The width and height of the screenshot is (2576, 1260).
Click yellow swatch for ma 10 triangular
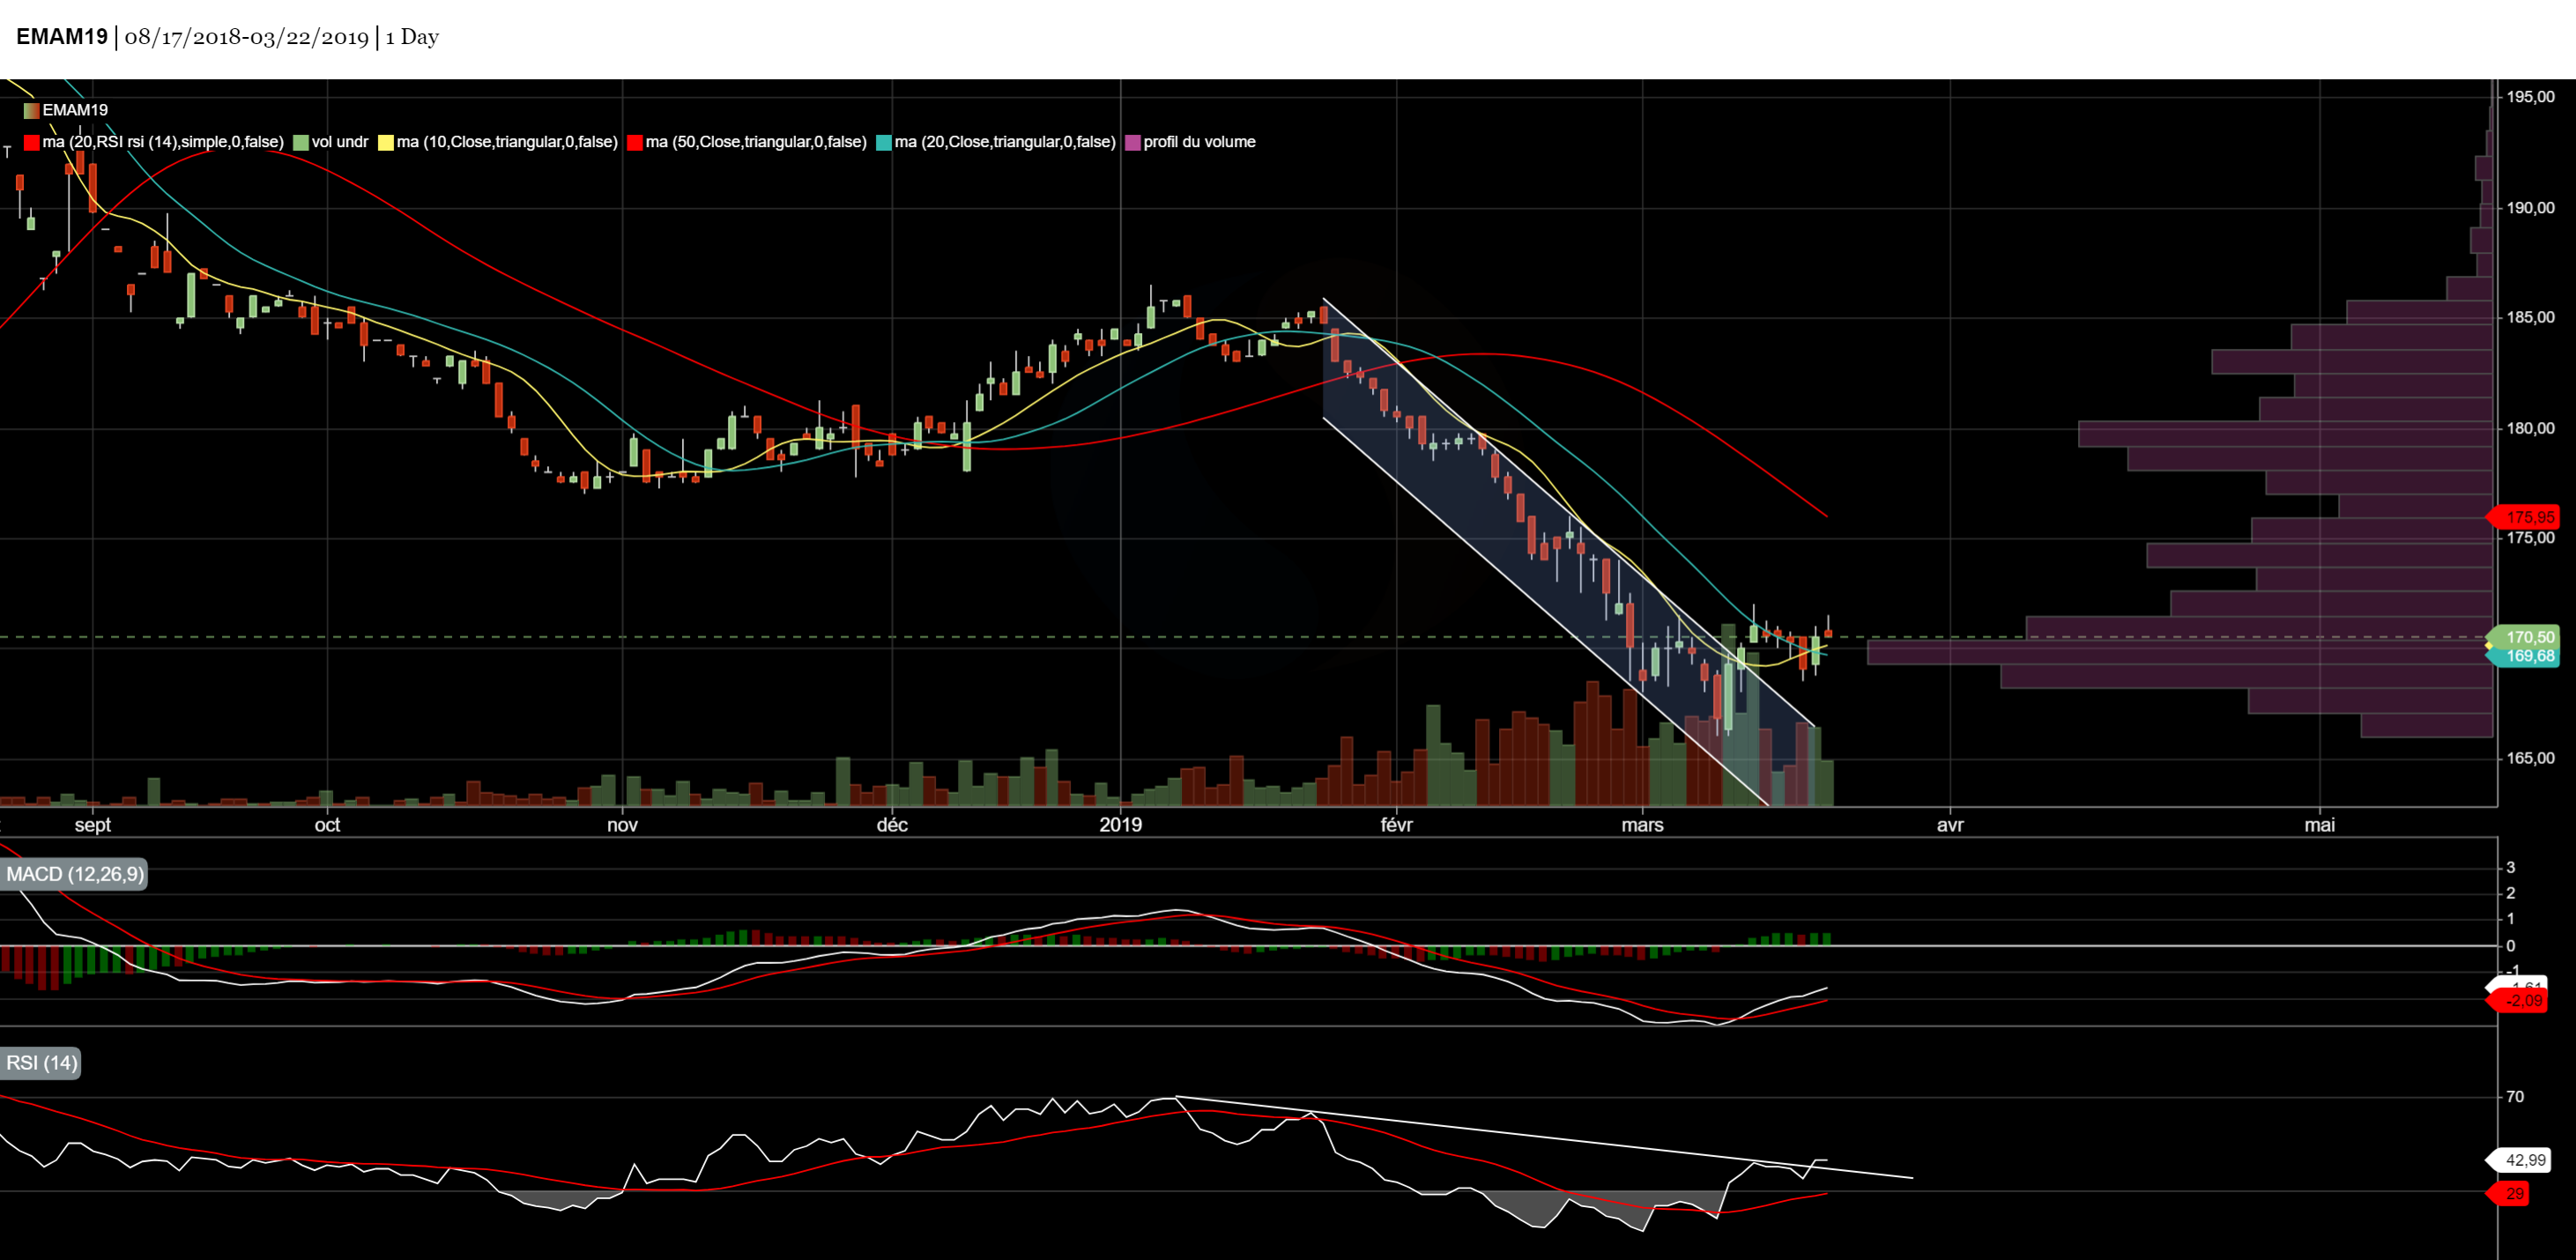386,142
